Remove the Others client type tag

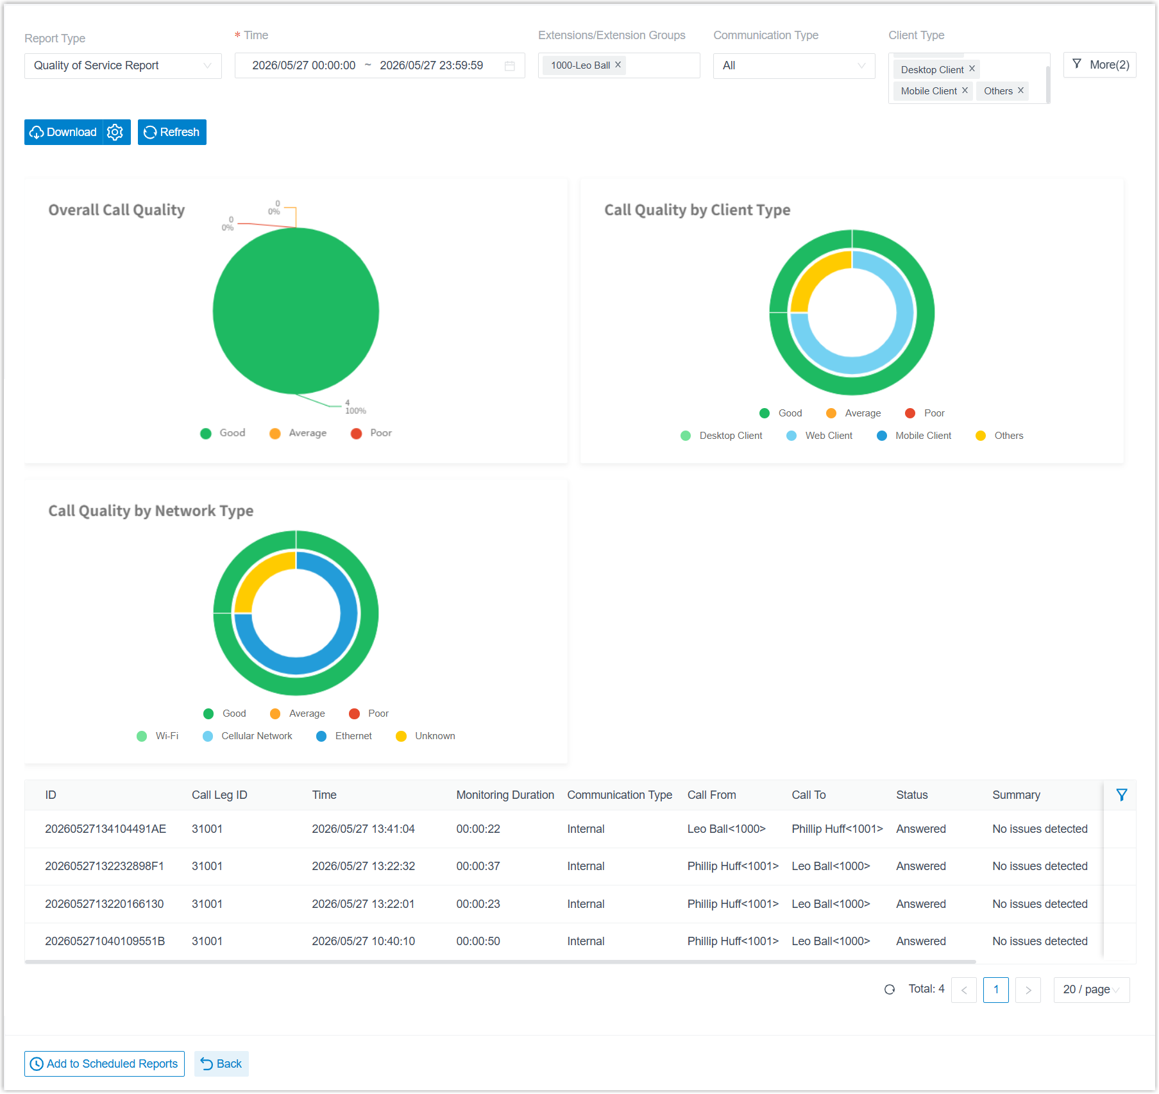1020,90
